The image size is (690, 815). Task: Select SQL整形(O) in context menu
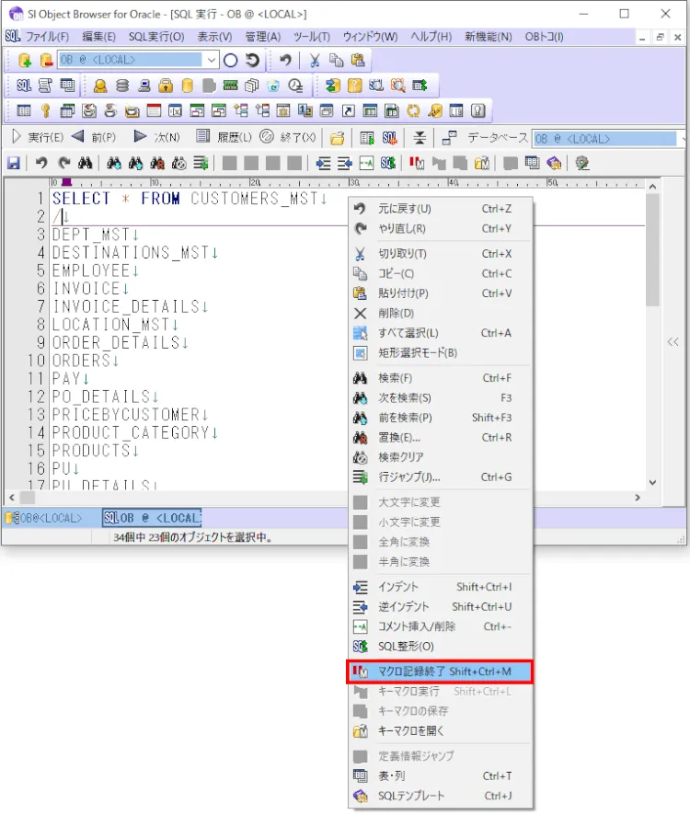[x=440, y=647]
